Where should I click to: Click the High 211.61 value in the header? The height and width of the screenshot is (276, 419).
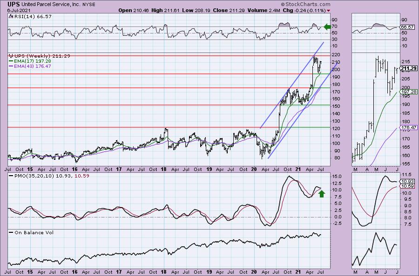point(165,10)
